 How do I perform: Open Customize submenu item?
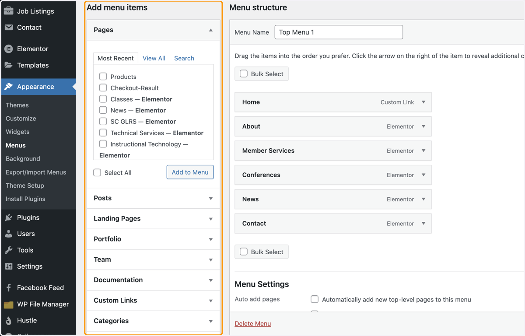coord(21,119)
